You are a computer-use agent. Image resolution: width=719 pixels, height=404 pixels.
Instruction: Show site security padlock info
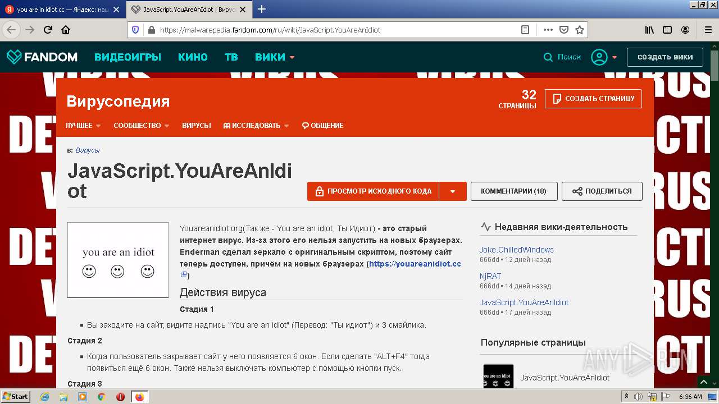[x=151, y=30]
